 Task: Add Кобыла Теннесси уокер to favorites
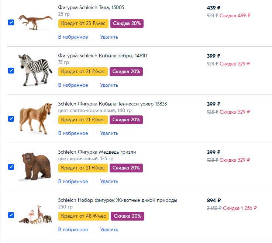[73, 133]
